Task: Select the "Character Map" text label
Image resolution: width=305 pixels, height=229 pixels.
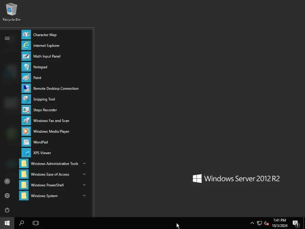Action: point(45,35)
